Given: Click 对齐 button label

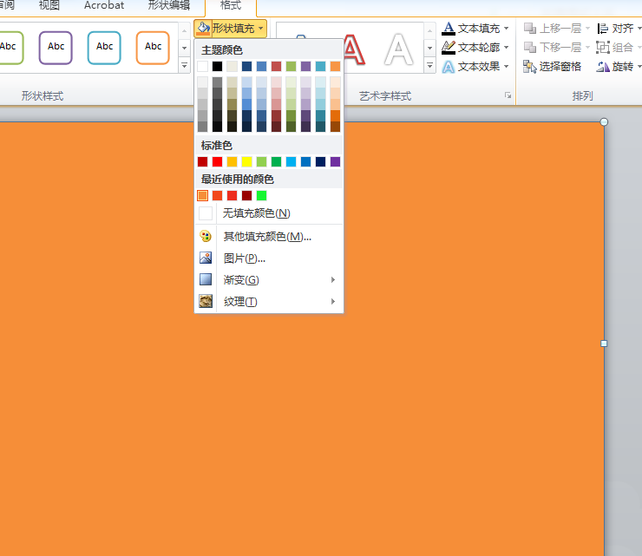Looking at the screenshot, I should coord(623,29).
